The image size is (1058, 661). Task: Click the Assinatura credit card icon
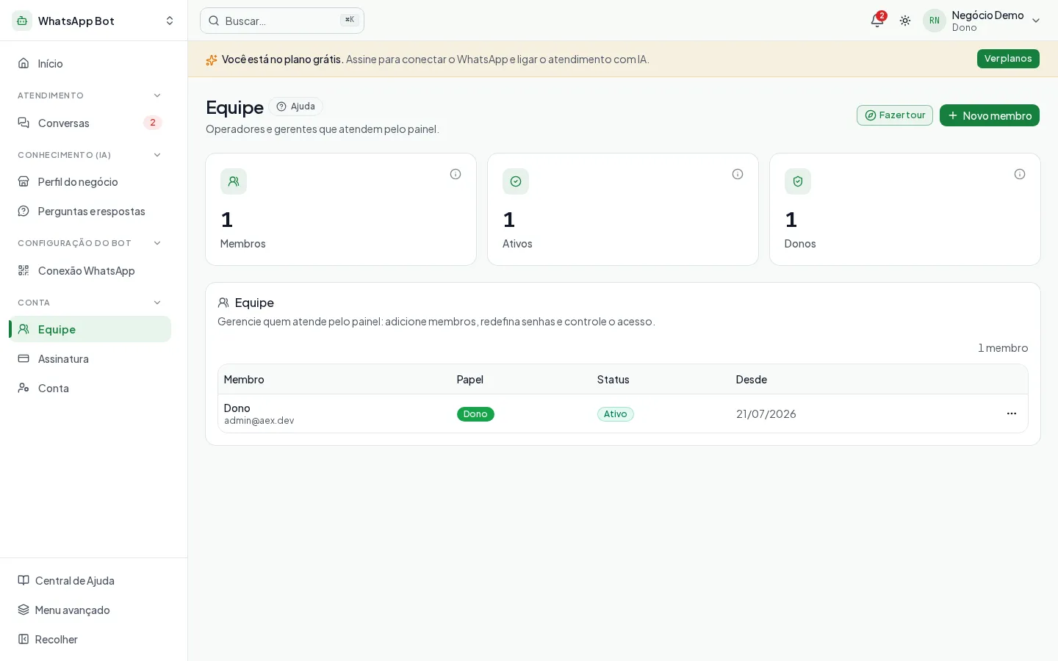[x=24, y=358]
